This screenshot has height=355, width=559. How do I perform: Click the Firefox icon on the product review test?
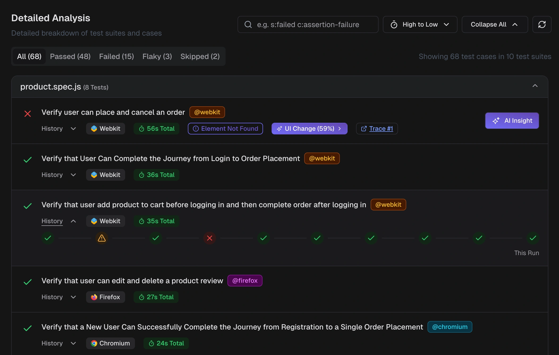[x=94, y=297]
